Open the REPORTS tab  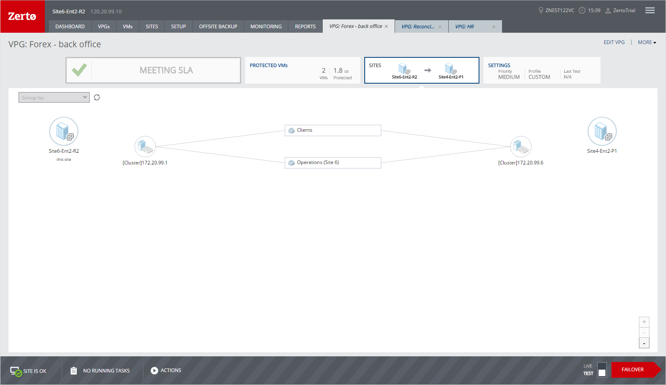pos(305,27)
